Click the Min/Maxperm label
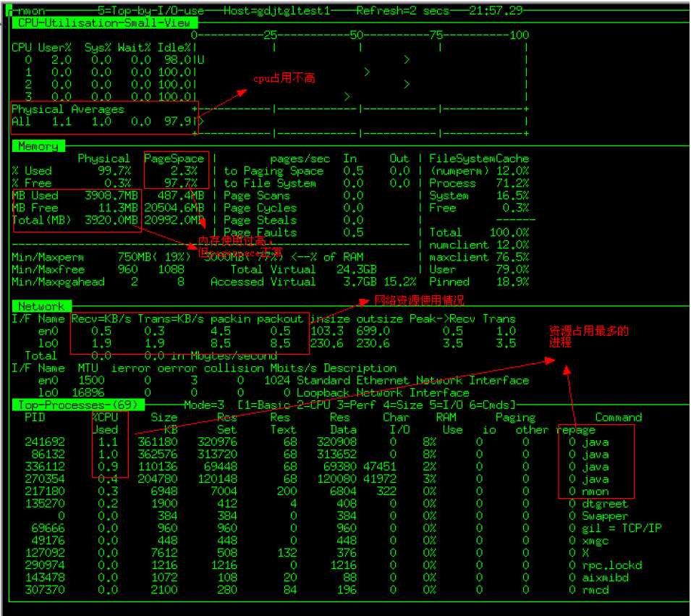691x616 pixels. tap(48, 257)
